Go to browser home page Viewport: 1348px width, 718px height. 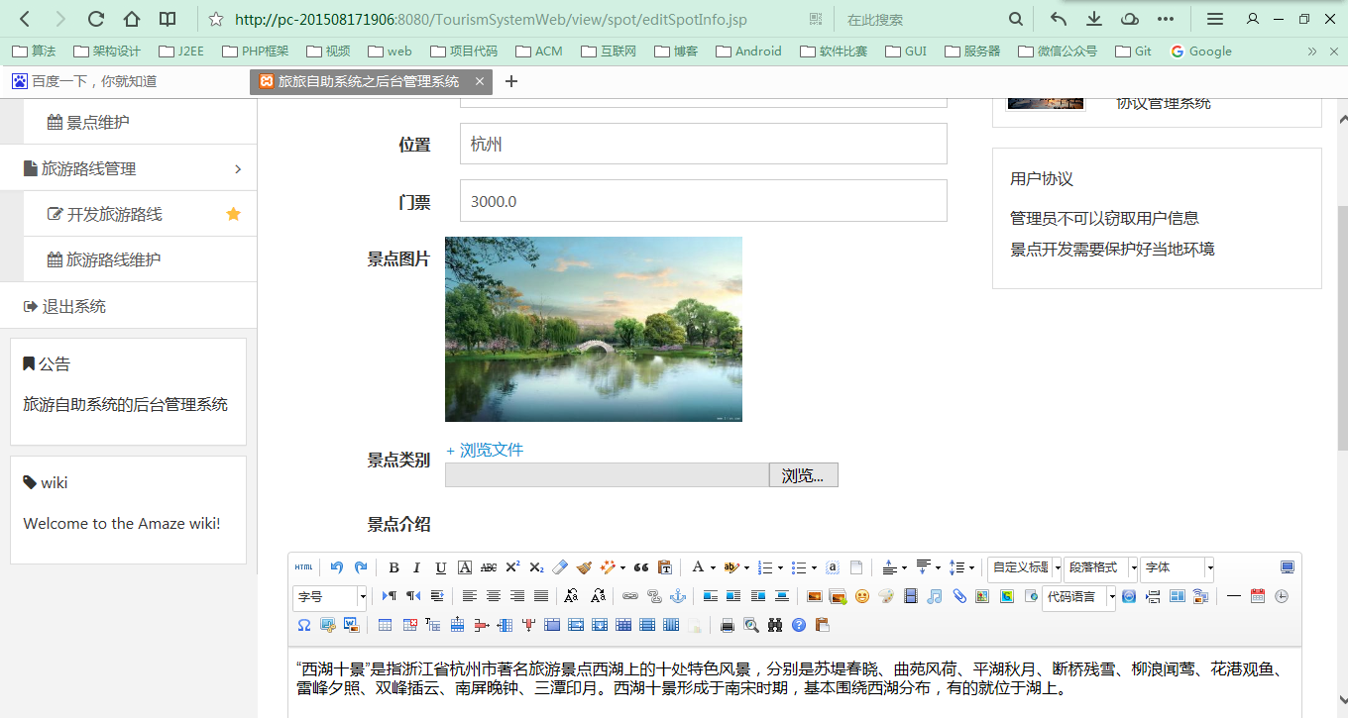click(132, 19)
